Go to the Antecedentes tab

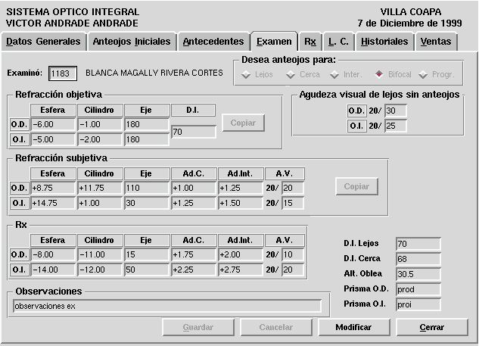tap(213, 42)
